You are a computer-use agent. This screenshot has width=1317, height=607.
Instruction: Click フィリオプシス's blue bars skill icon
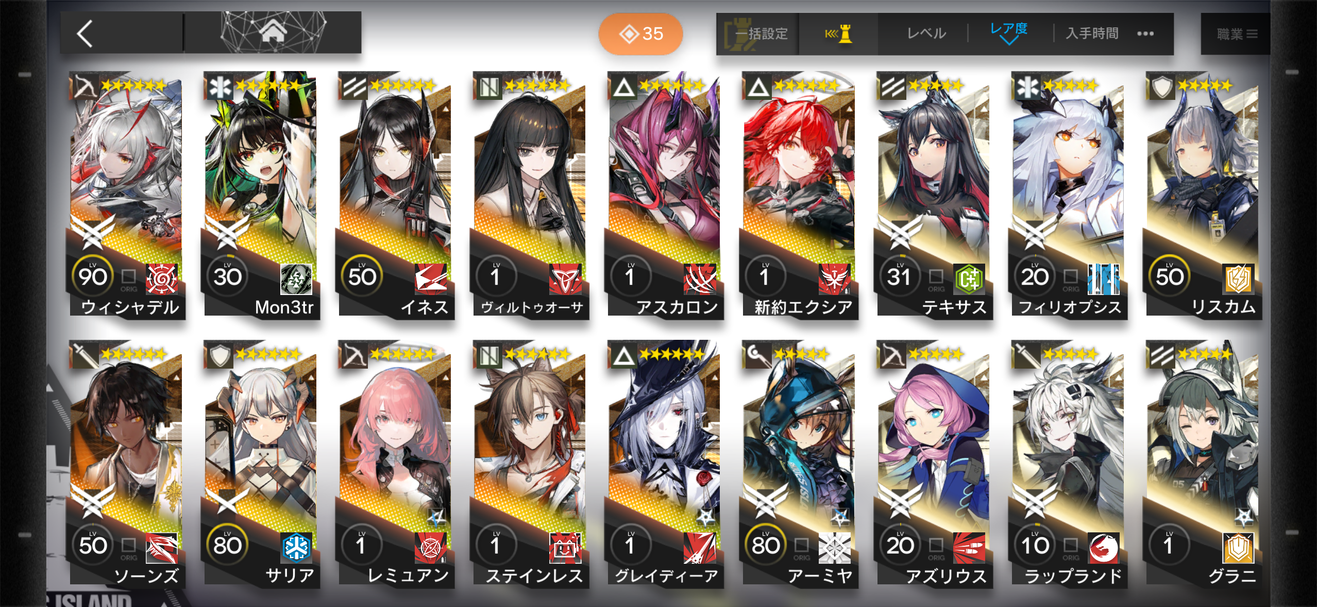(x=1104, y=279)
